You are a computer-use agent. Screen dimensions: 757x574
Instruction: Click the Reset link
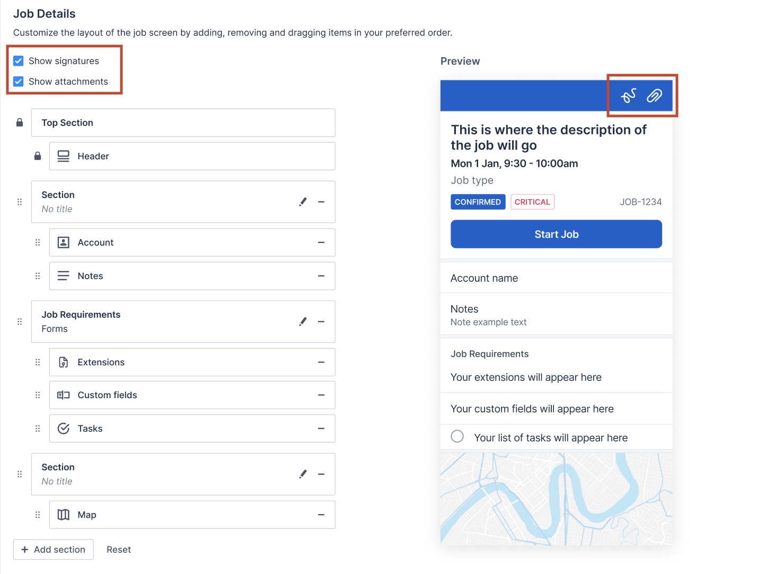[x=118, y=549]
